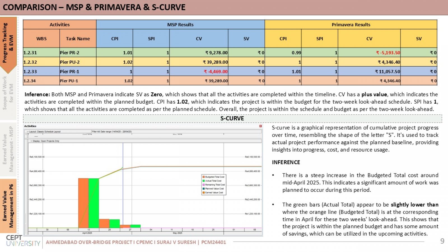448x252 pixels.
Task: Click the WBS column header
Action: click(x=41, y=39)
